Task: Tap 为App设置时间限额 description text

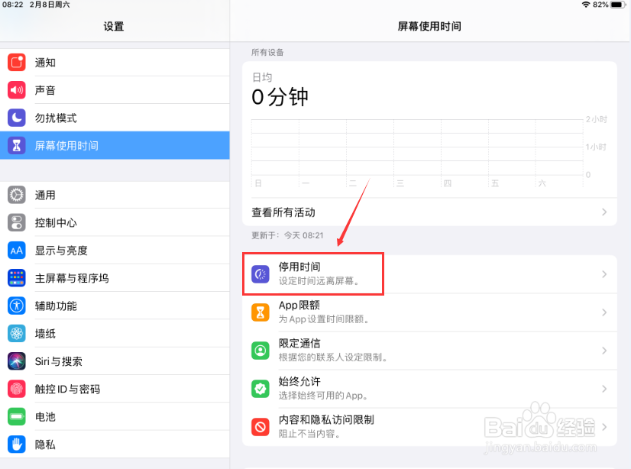Action: click(x=324, y=319)
